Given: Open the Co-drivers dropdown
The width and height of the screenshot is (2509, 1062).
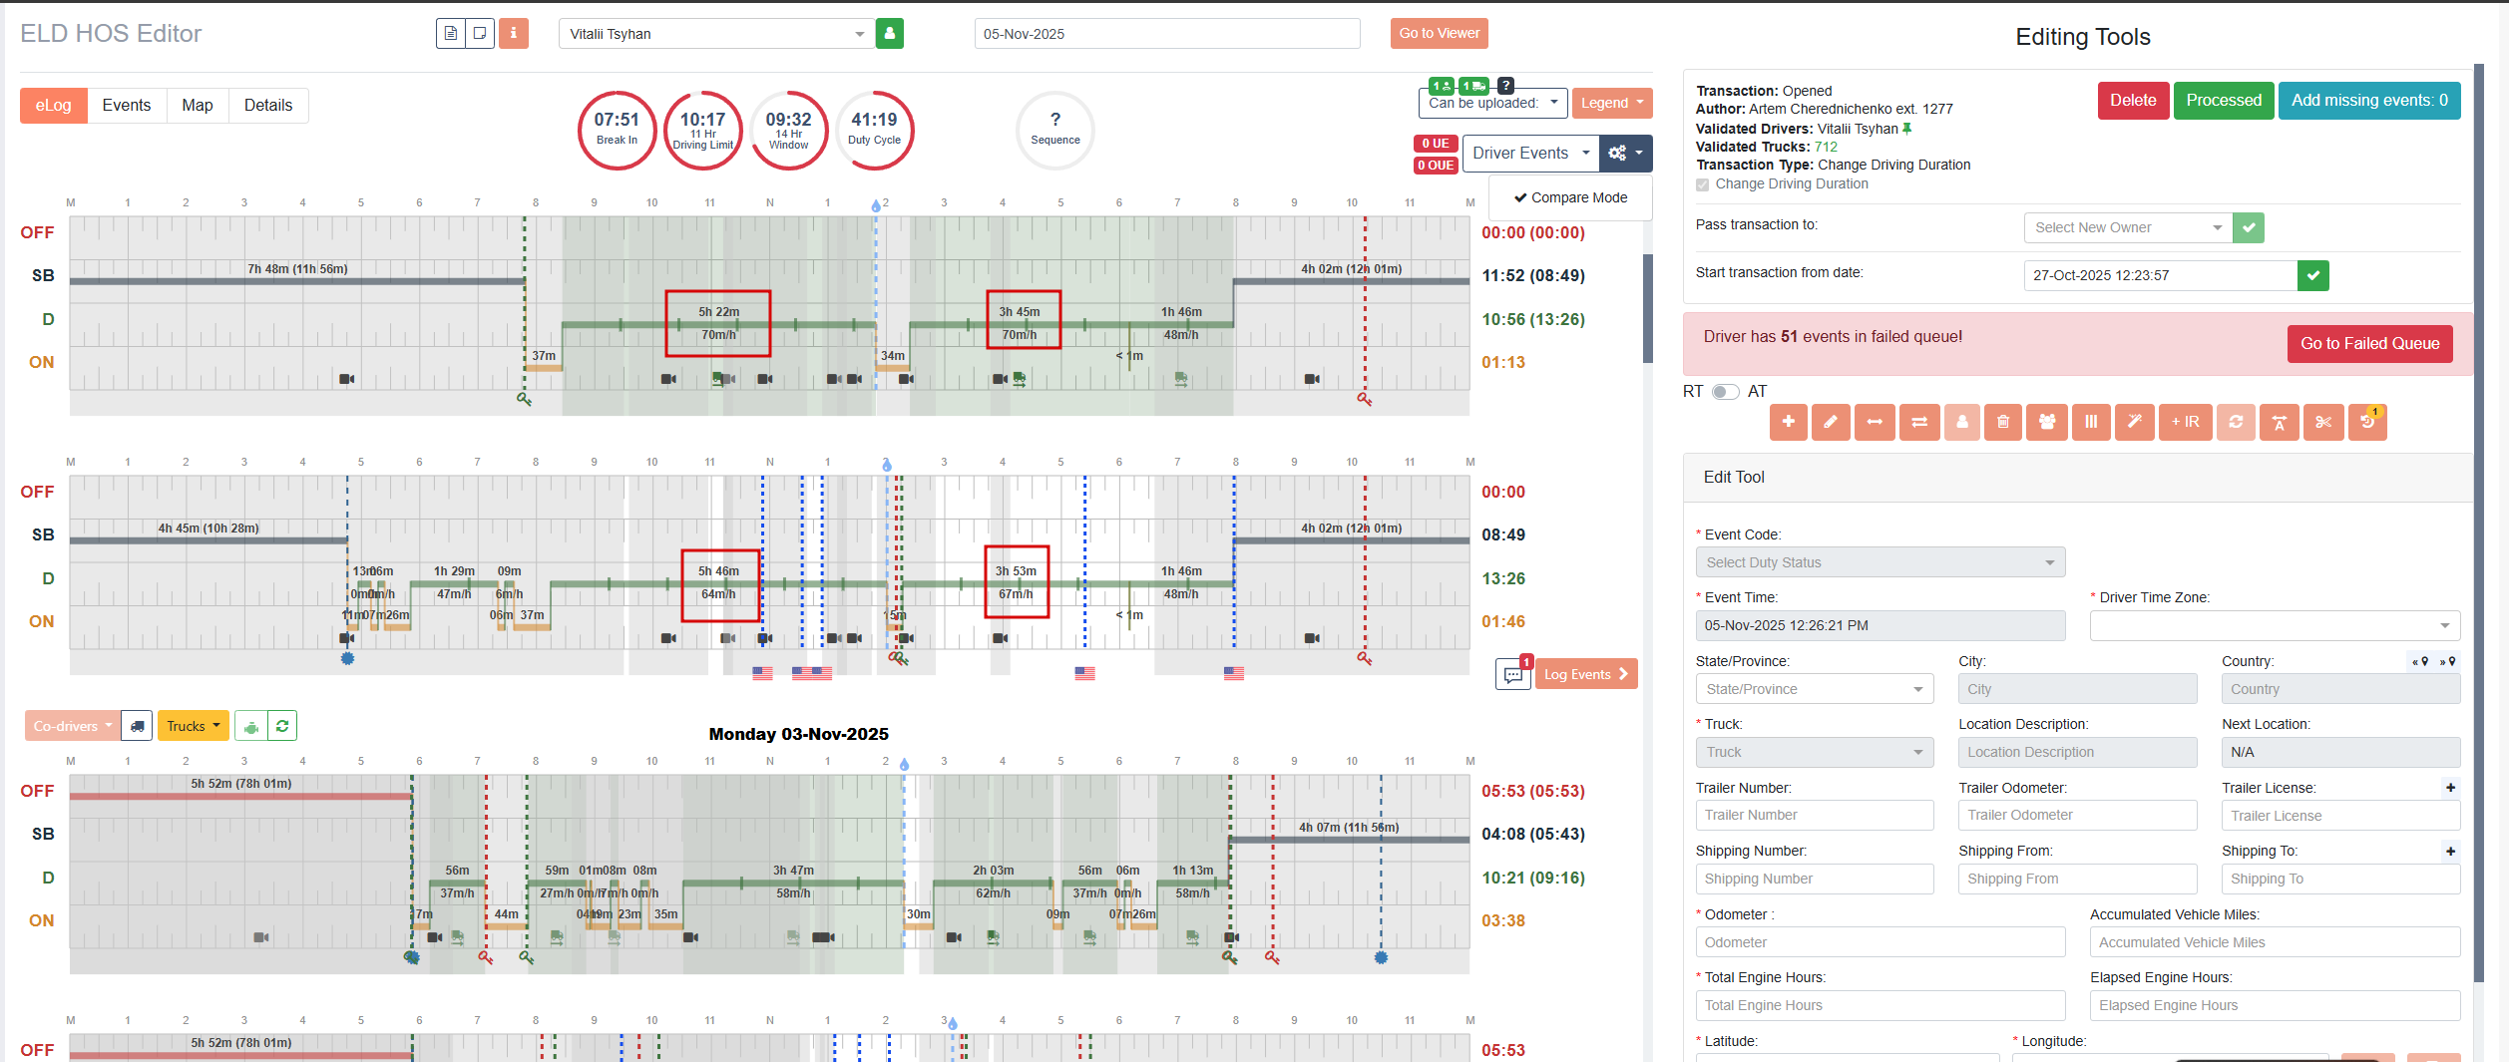Looking at the screenshot, I should [73, 726].
